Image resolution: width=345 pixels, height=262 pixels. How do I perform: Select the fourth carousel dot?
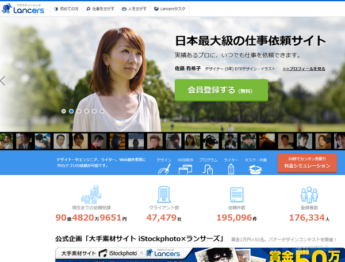click(86, 111)
